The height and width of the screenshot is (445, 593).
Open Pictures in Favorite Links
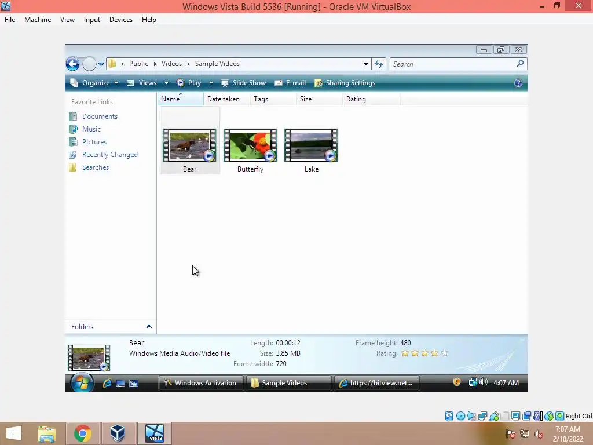click(88, 142)
